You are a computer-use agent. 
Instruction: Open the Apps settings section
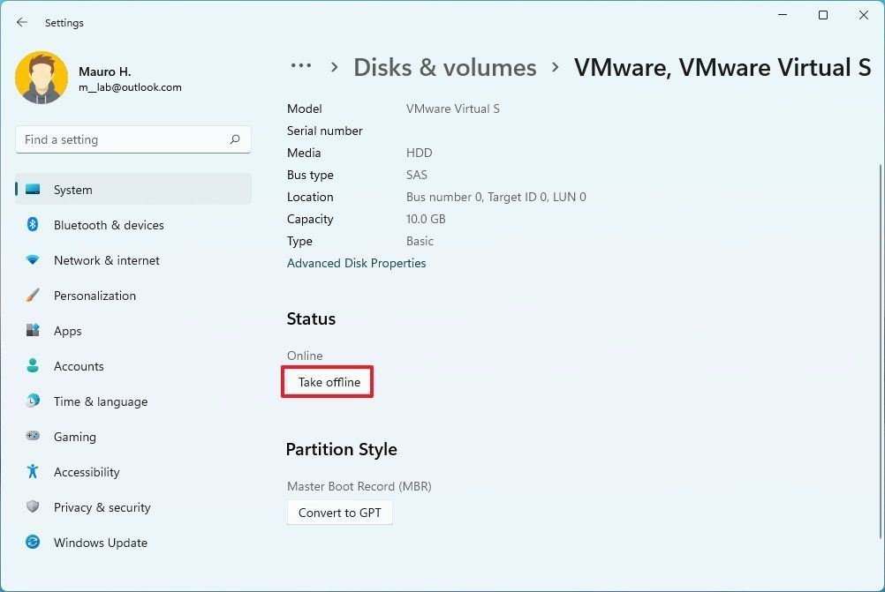[67, 331]
